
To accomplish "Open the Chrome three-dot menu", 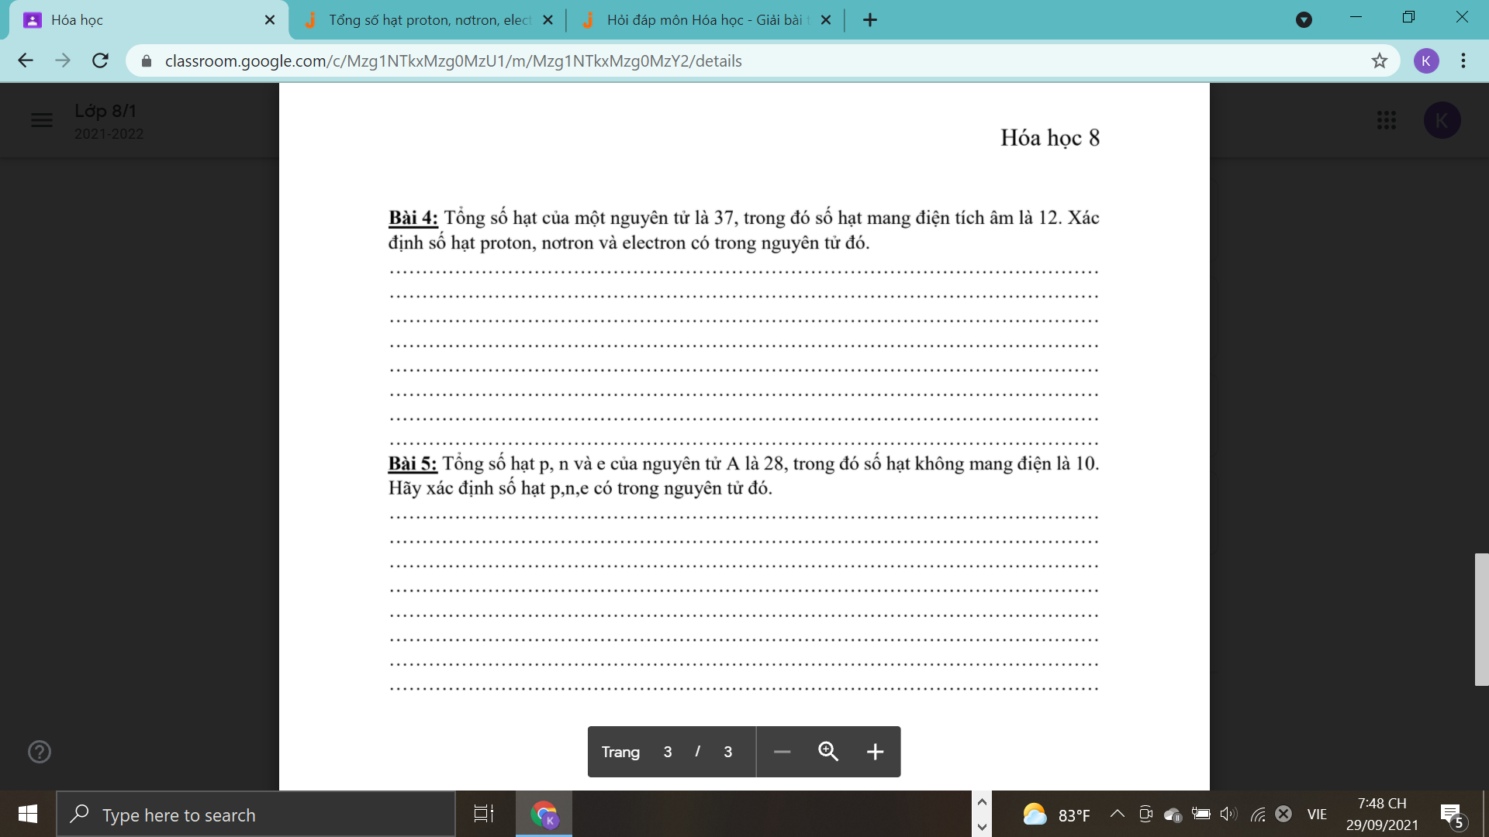I will (x=1463, y=60).
